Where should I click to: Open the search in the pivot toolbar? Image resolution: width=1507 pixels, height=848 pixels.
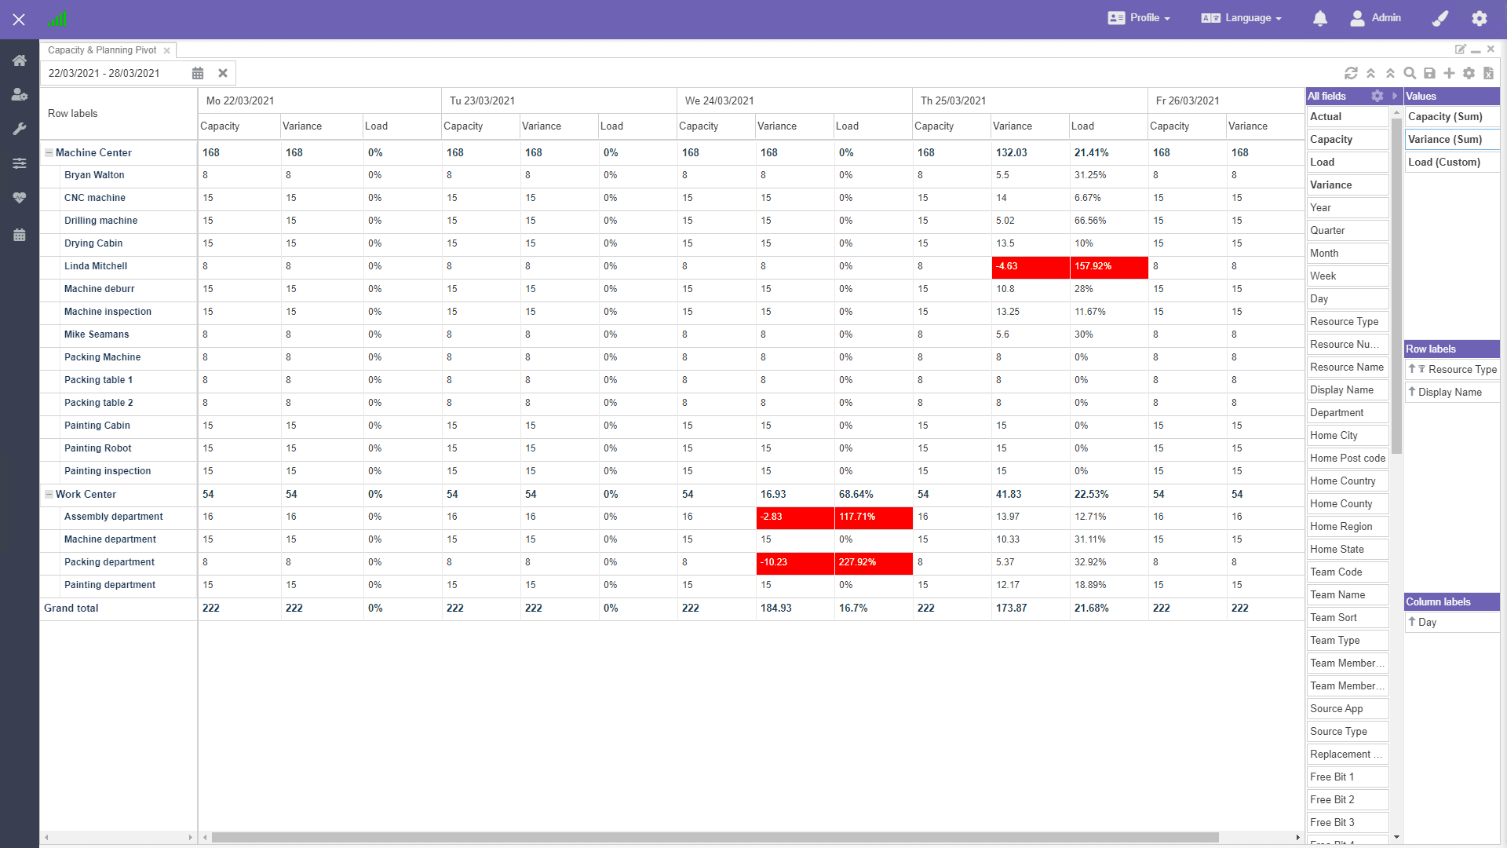(1410, 73)
